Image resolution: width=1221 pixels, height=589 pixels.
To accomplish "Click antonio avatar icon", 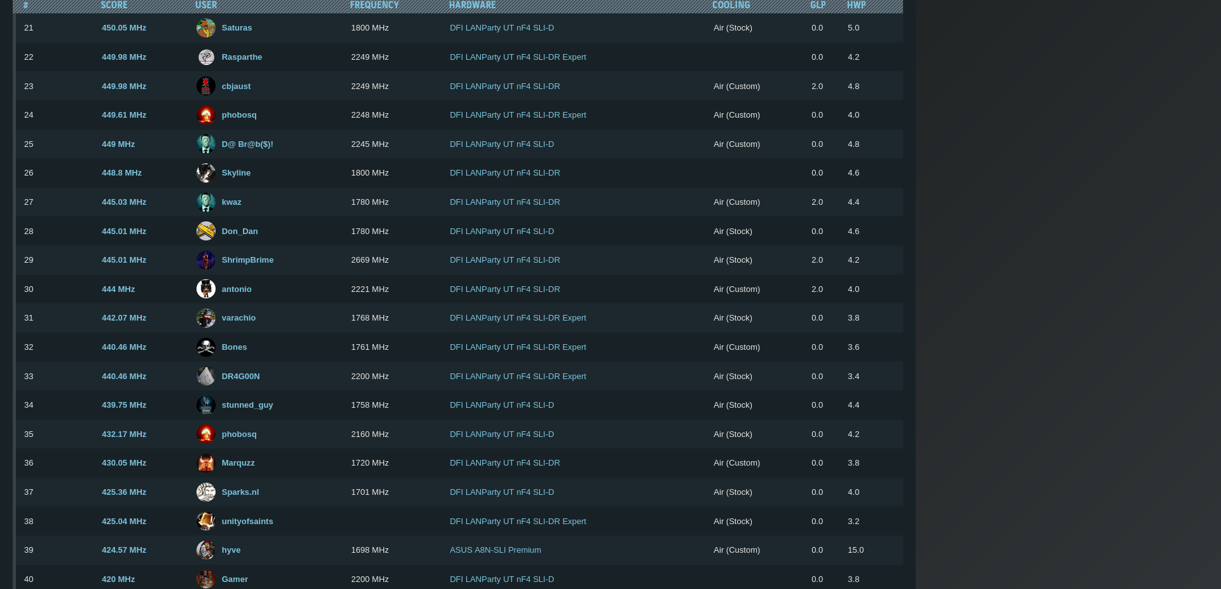I will (205, 289).
